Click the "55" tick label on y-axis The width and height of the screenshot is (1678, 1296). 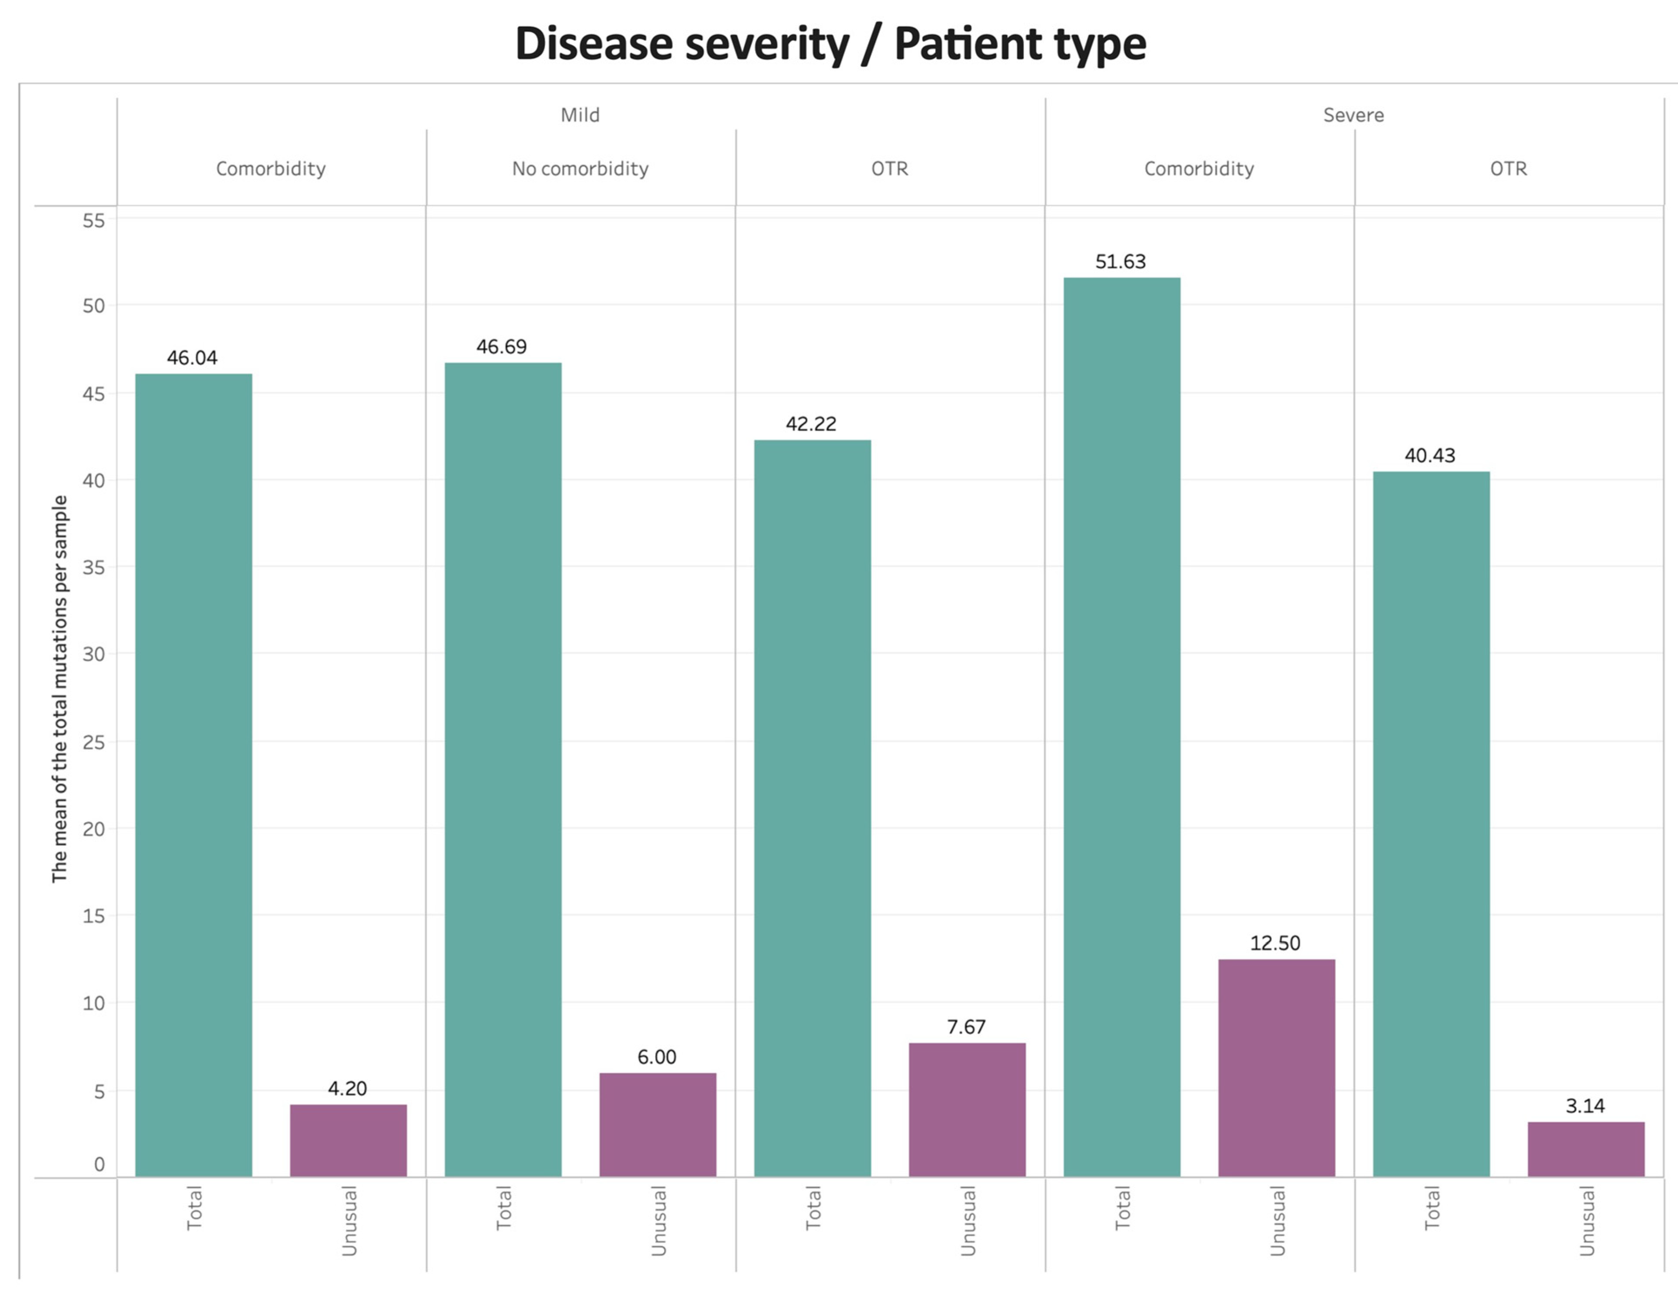[x=94, y=221]
